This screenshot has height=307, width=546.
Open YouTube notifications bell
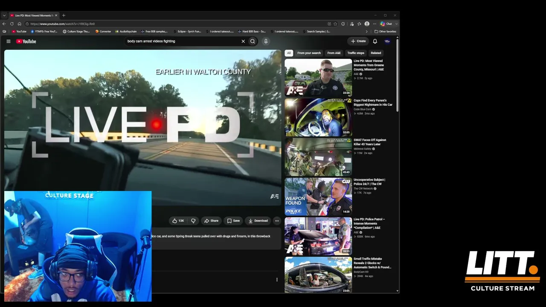[x=375, y=41]
